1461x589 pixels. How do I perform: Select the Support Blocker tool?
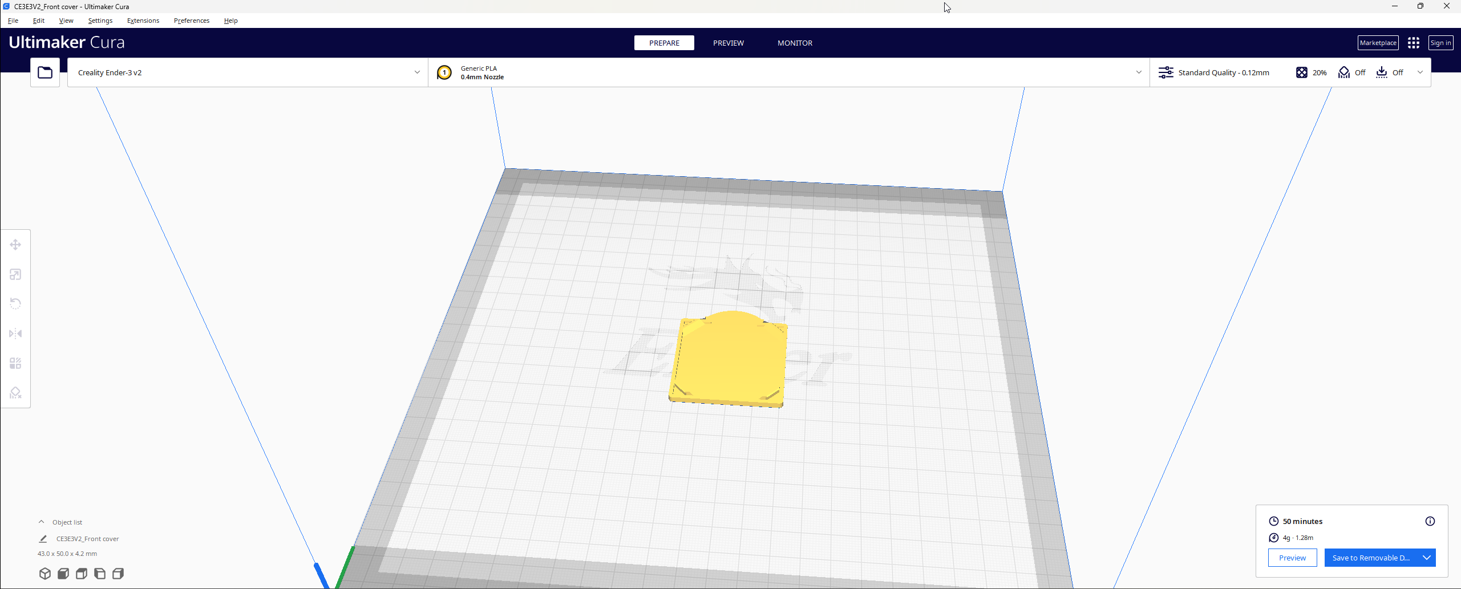(15, 393)
